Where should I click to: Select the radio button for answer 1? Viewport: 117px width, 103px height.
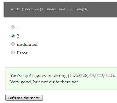[x=13, y=27]
